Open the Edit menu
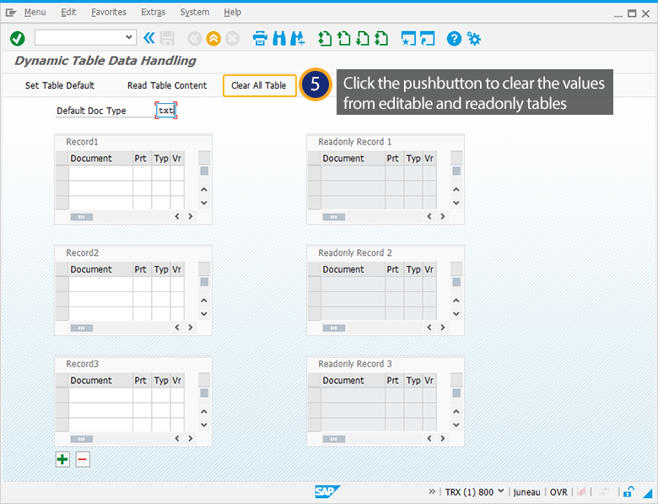Screen dimensions: 658x504 click(68, 12)
